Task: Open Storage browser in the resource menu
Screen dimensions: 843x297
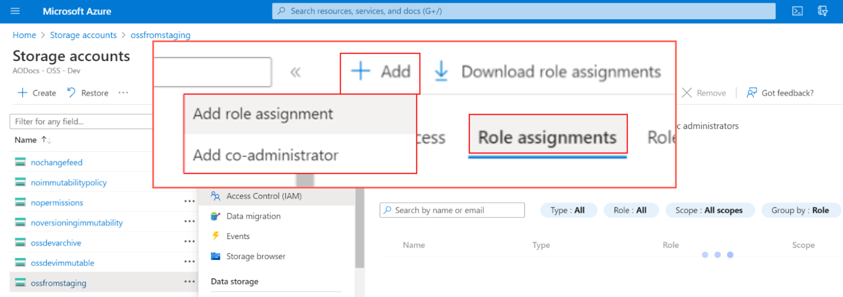Action: click(256, 256)
